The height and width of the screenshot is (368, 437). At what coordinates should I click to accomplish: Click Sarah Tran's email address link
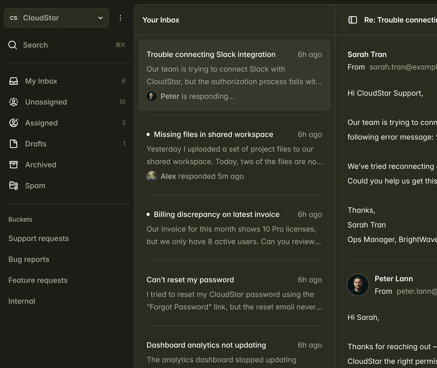click(x=402, y=67)
